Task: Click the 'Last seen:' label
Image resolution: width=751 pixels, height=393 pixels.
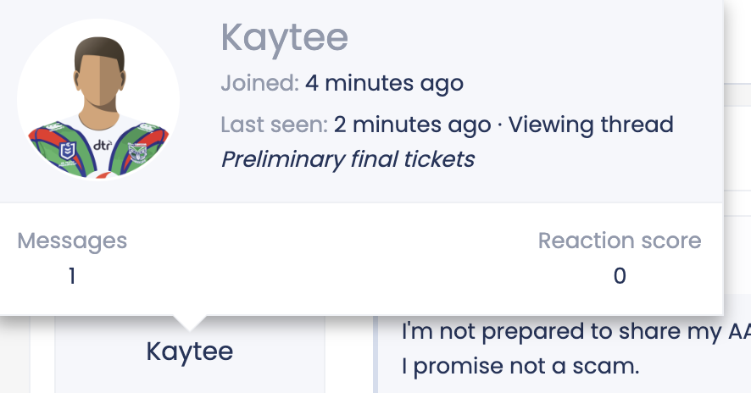Action: click(x=274, y=125)
